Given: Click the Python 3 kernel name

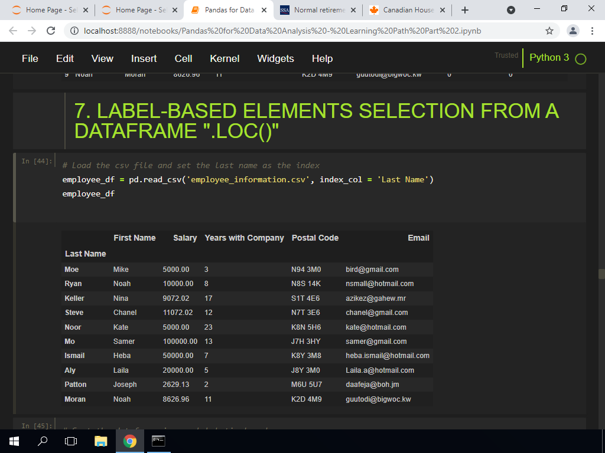Looking at the screenshot, I should [549, 57].
